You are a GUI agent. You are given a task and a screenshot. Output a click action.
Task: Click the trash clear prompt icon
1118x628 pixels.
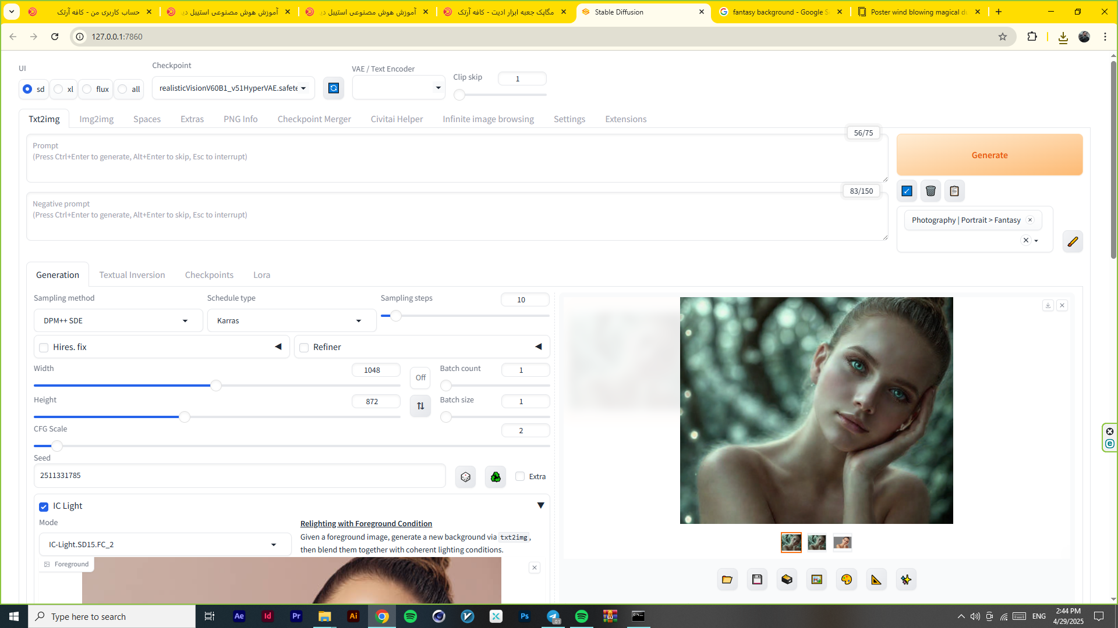click(x=931, y=191)
